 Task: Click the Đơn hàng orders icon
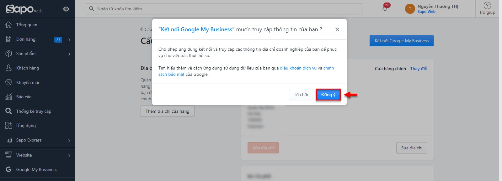(9, 39)
